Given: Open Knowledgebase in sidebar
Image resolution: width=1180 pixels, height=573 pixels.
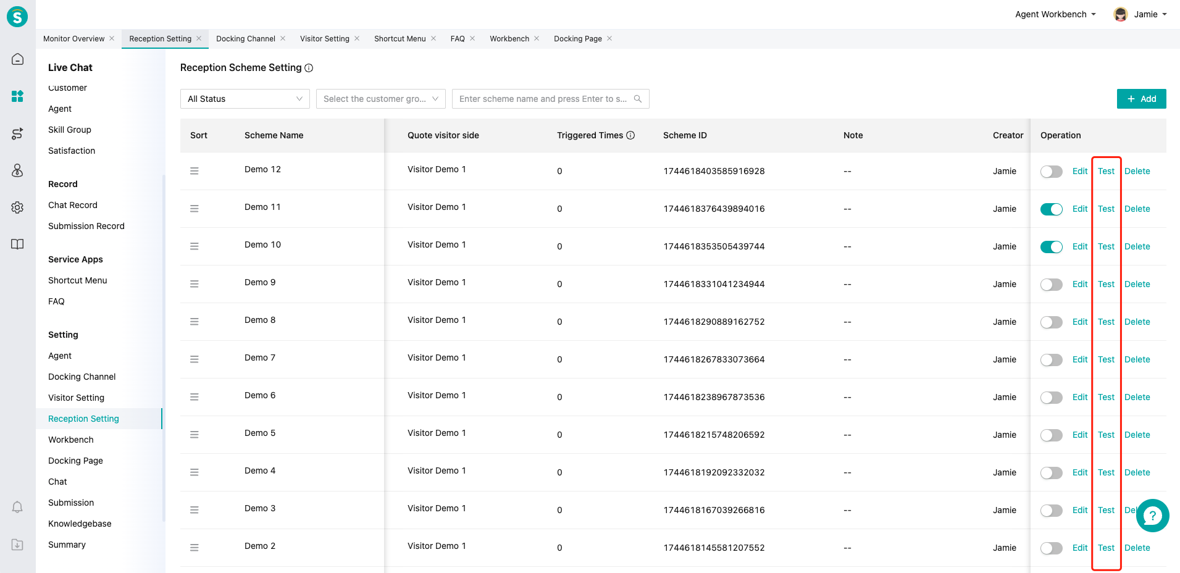Looking at the screenshot, I should point(80,524).
